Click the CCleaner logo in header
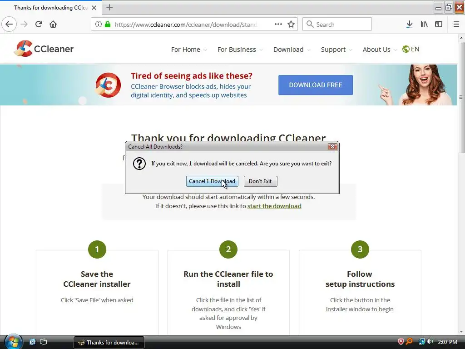This screenshot has height=349, width=465. [x=44, y=49]
